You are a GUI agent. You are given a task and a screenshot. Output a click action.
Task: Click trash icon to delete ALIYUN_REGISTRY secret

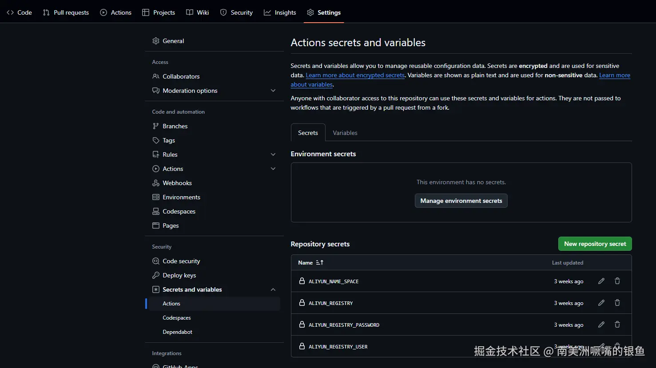[617, 303]
